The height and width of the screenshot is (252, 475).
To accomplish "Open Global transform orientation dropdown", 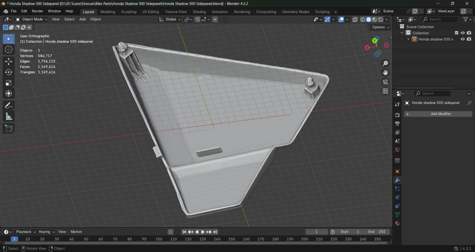I will tap(170, 19).
